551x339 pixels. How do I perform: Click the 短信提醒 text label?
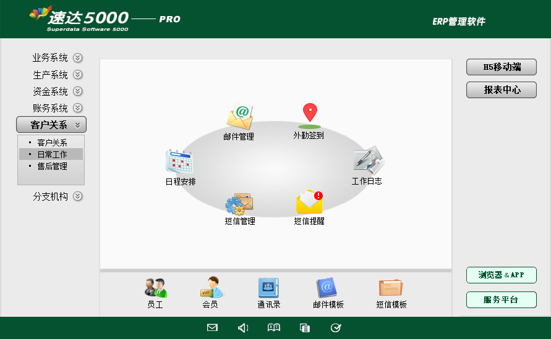pyautogui.click(x=309, y=221)
